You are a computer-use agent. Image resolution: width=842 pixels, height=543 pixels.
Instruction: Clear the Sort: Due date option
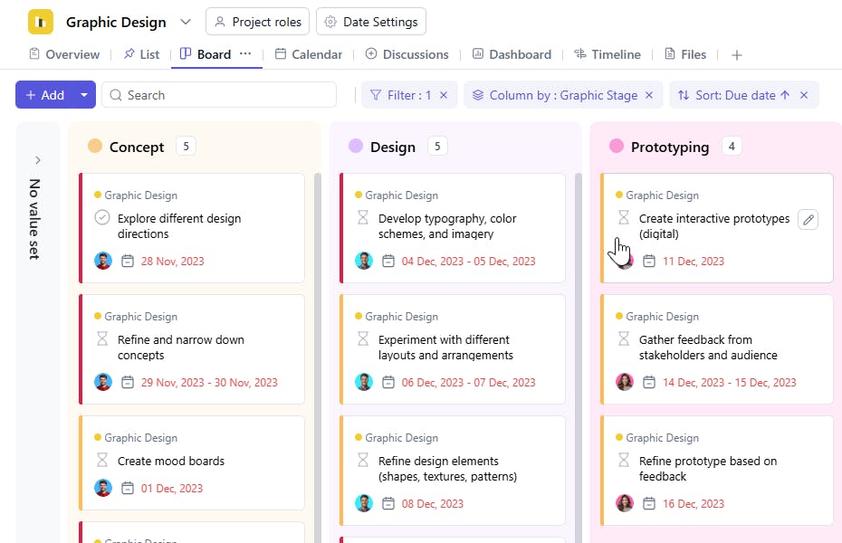[803, 95]
